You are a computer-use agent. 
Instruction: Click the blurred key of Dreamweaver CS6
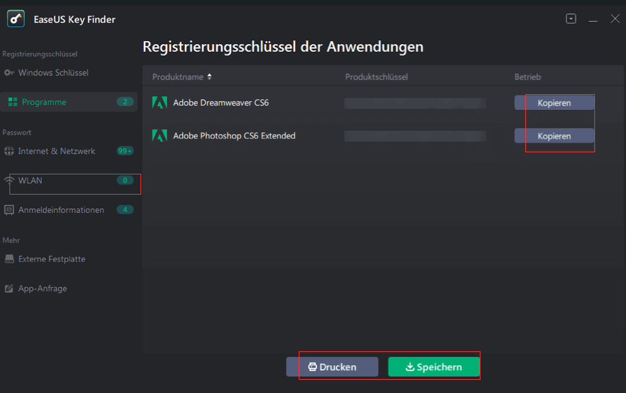pos(415,103)
